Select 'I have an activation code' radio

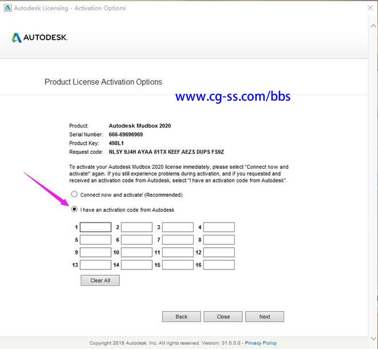74,209
